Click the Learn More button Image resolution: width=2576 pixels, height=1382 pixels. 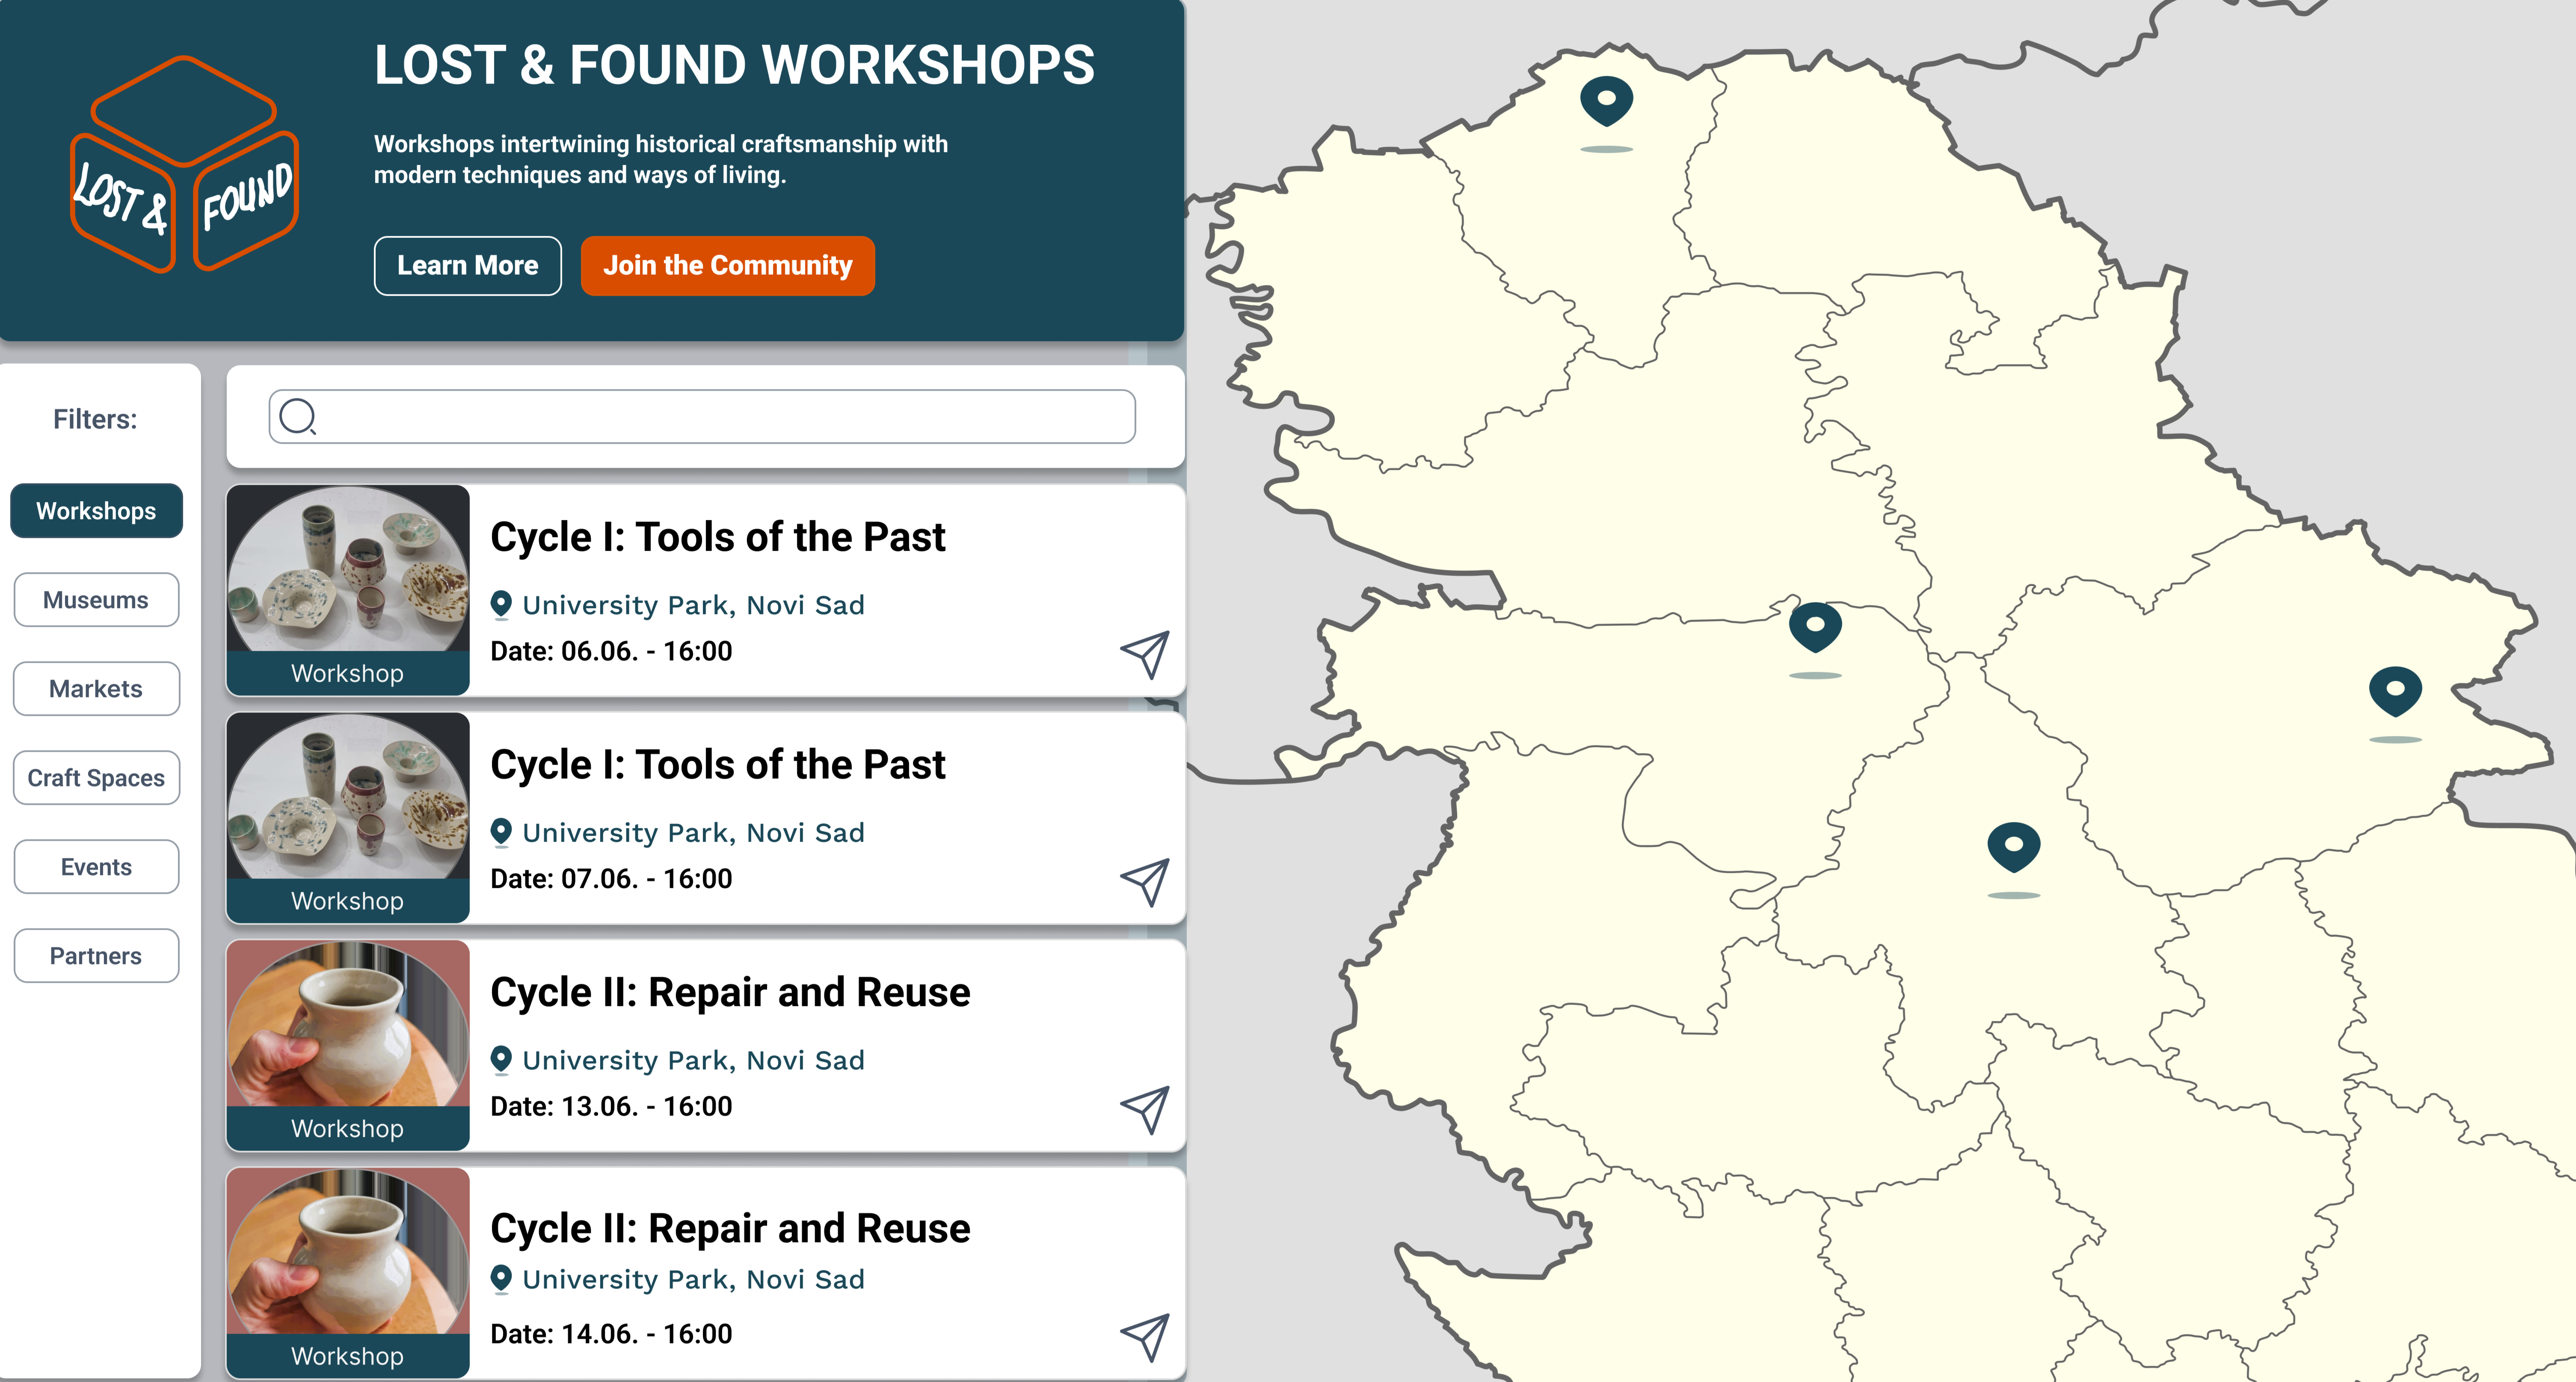467,266
